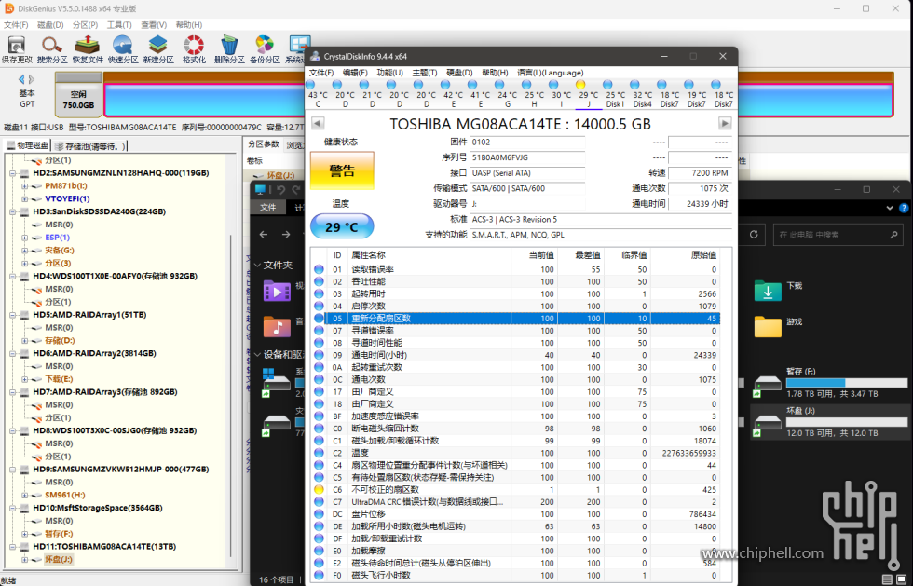The height and width of the screenshot is (586, 913).
Task: Switch to large icons view in Explorer status bar
Action: [x=903, y=579]
